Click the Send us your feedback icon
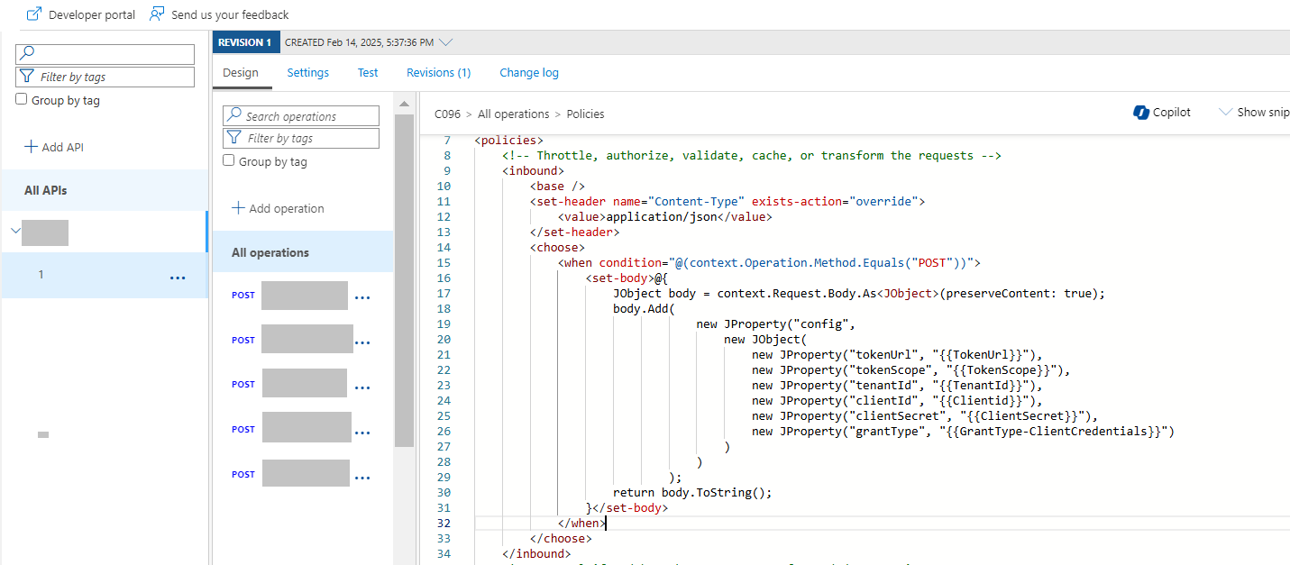 click(x=157, y=14)
